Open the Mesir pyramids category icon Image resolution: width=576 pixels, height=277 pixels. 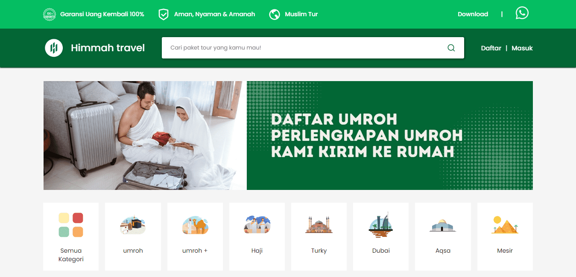(x=505, y=225)
